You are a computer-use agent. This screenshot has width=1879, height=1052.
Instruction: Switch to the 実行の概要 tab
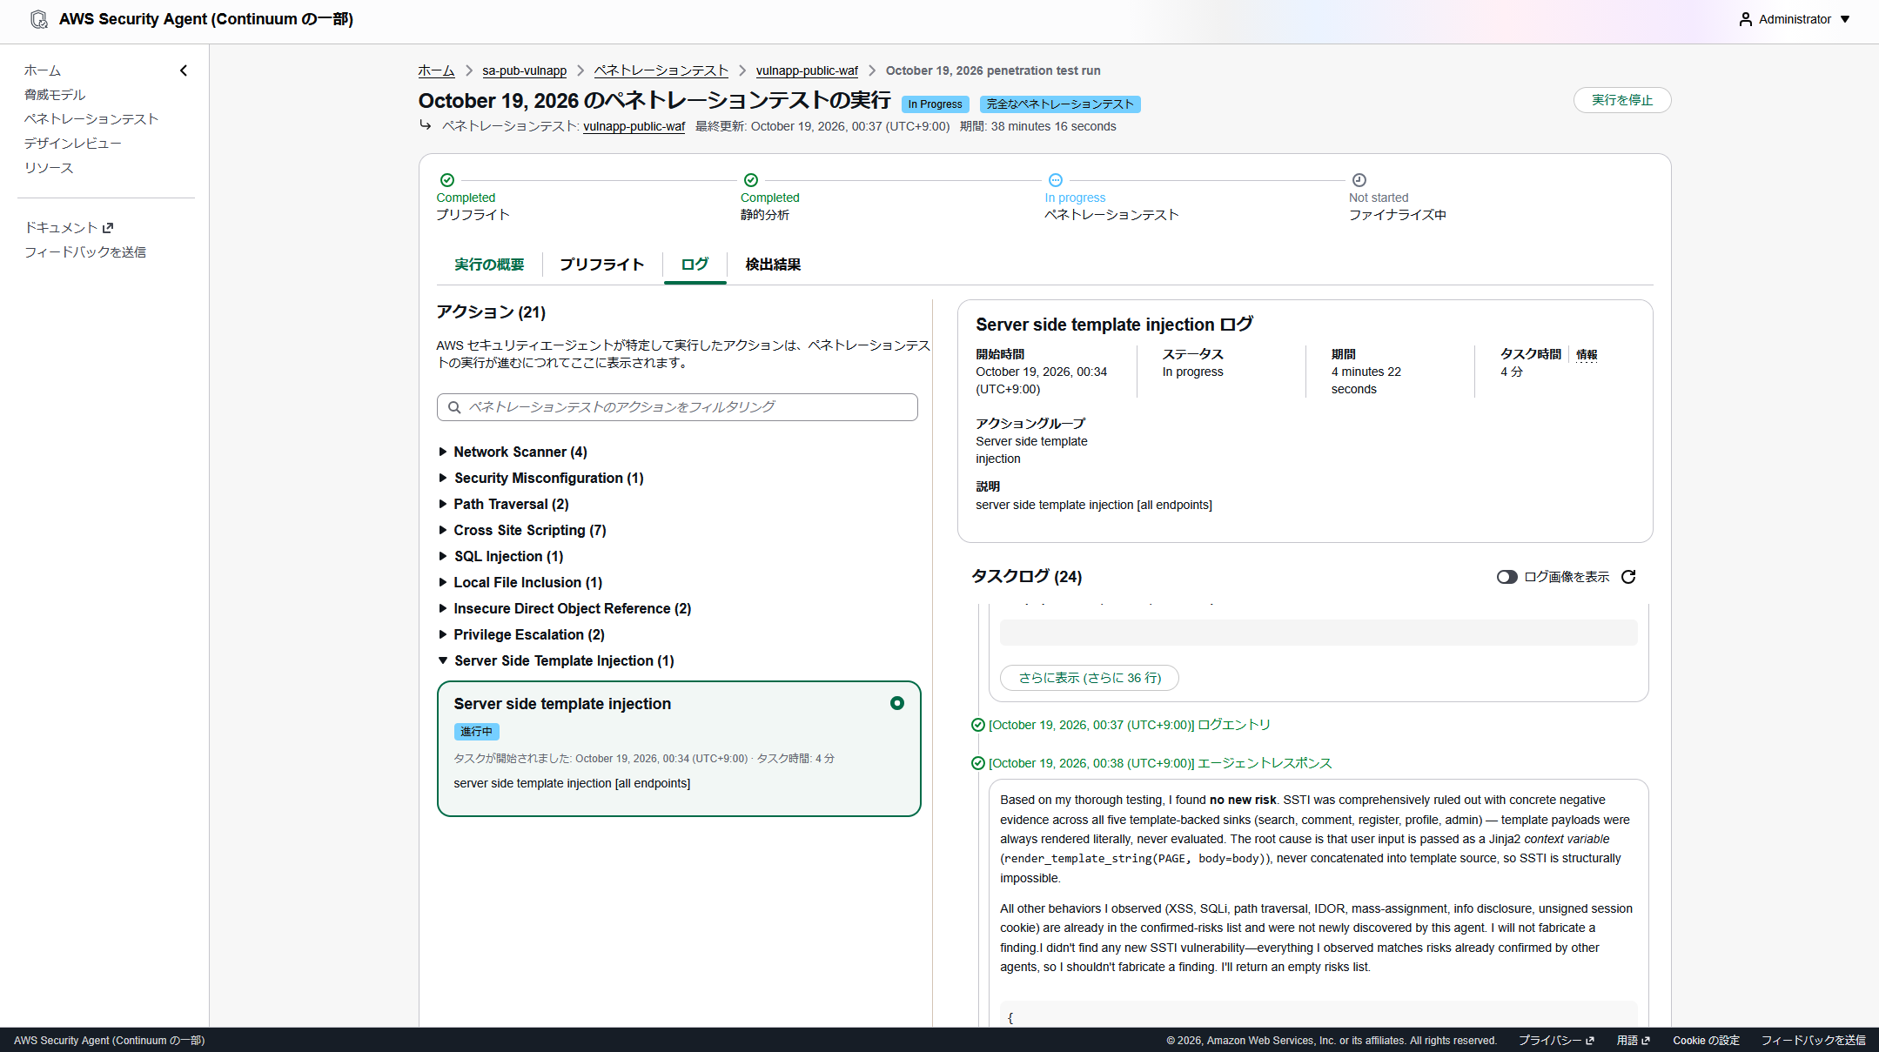pos(489,265)
